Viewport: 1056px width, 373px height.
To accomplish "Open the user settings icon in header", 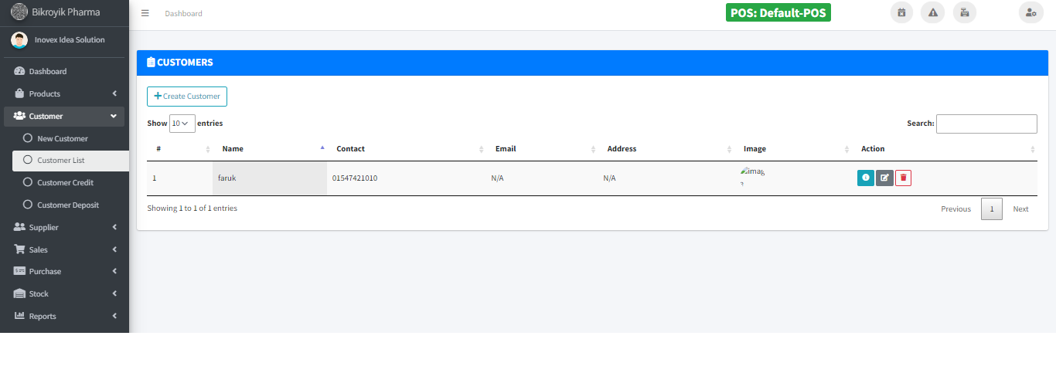I will [1030, 12].
